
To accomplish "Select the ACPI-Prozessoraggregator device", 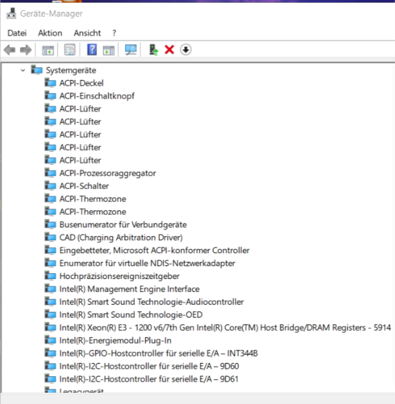I will coord(108,173).
